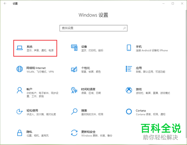Click the 游戏栏、截屏、直播 description

[x=153, y=93]
